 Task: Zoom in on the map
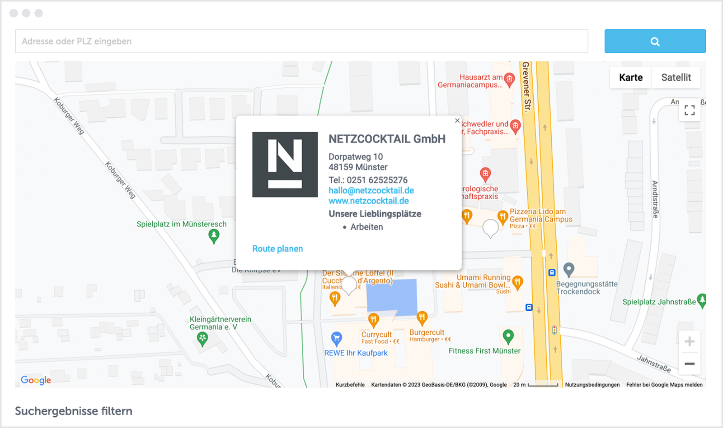point(689,341)
